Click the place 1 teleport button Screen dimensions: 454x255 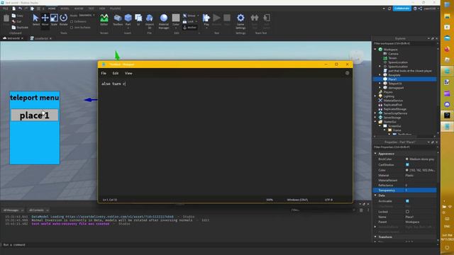coord(35,115)
